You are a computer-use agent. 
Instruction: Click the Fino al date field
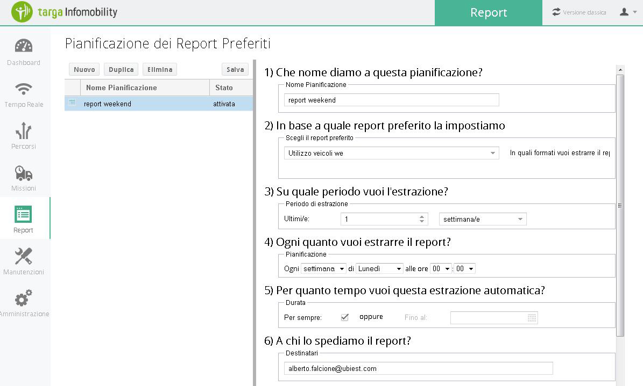tap(494, 318)
